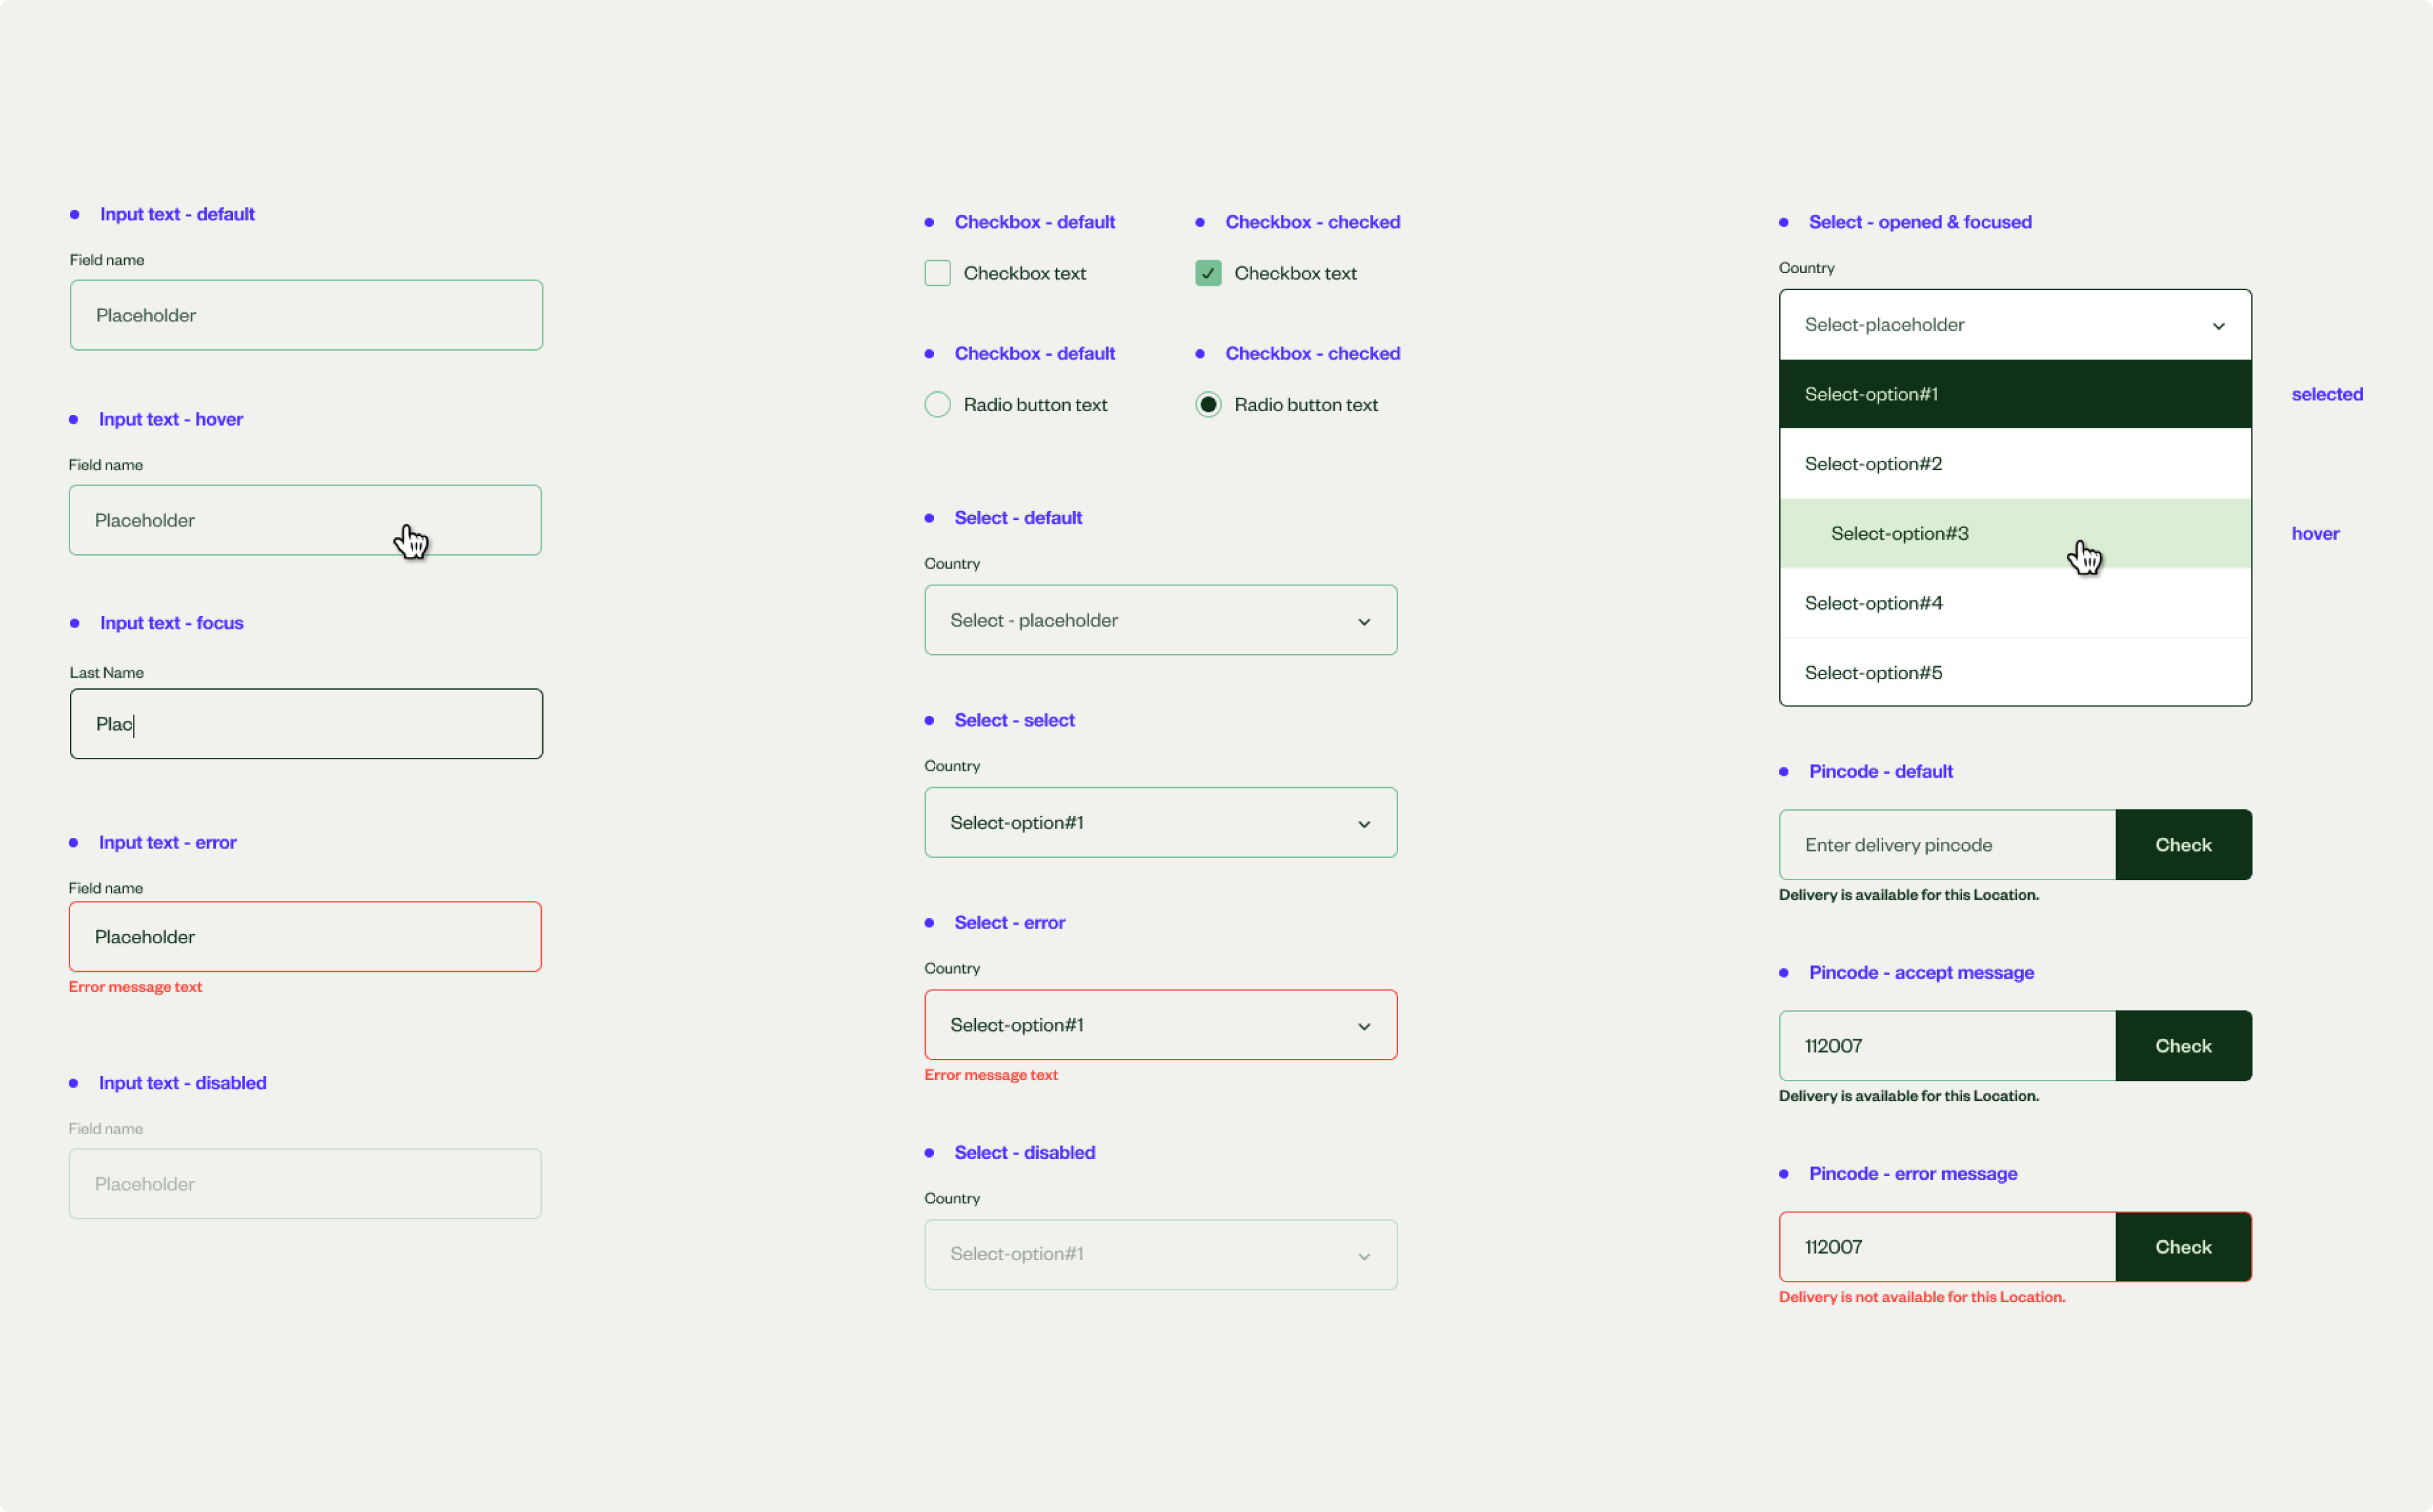Click the filled radio button
2433x1512 pixels.
[x=1208, y=405]
